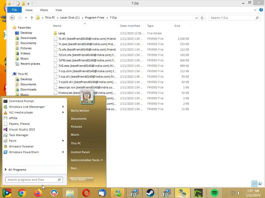Select Videos in Favorites sidebar
Screen dimensions: 265x198
coord(25,53)
